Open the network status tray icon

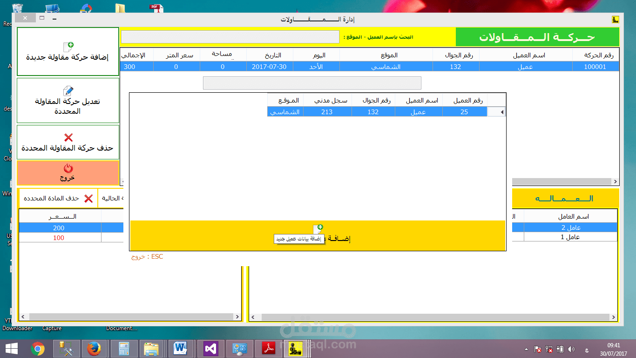point(549,349)
